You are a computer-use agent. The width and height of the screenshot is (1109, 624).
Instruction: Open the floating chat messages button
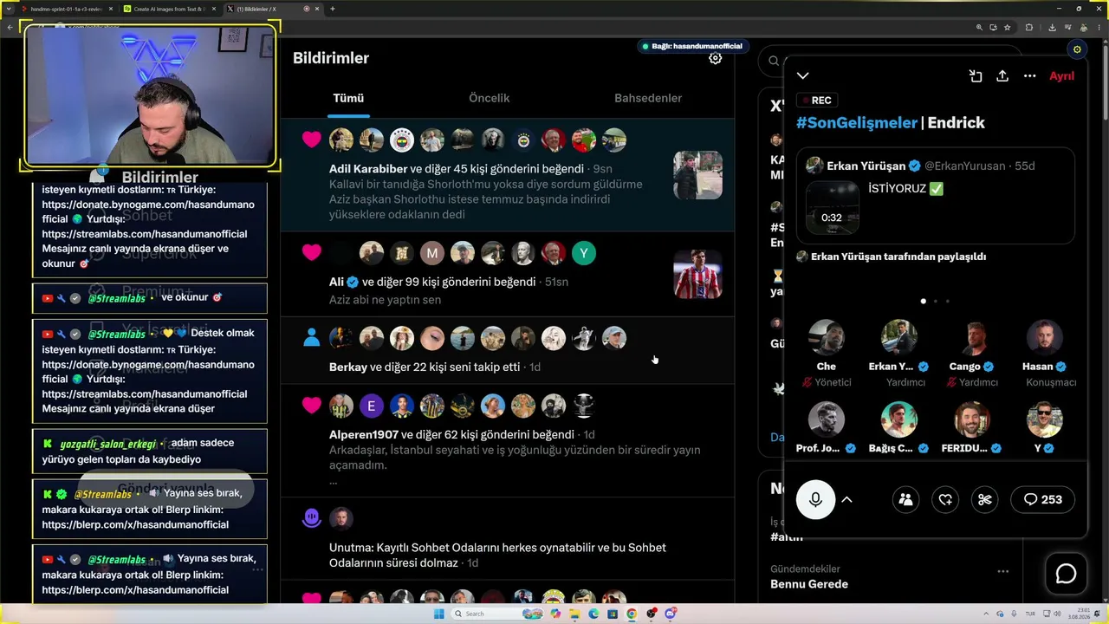1066,574
